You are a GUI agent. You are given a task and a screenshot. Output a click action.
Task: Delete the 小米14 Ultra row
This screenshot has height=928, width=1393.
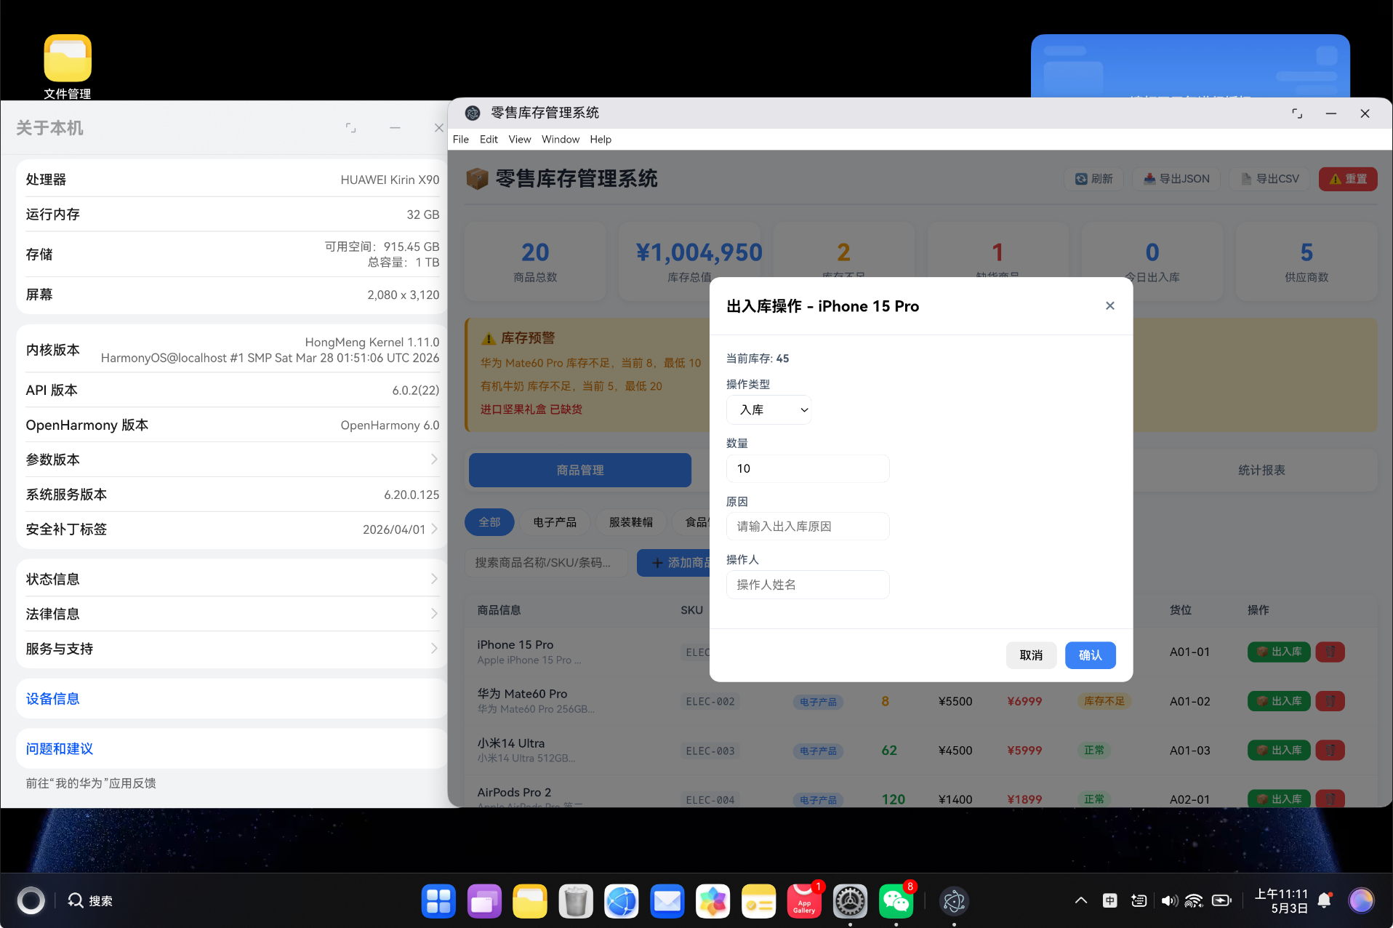(x=1330, y=750)
